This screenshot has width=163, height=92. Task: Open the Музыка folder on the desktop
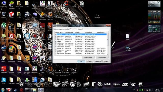click(x=11, y=70)
